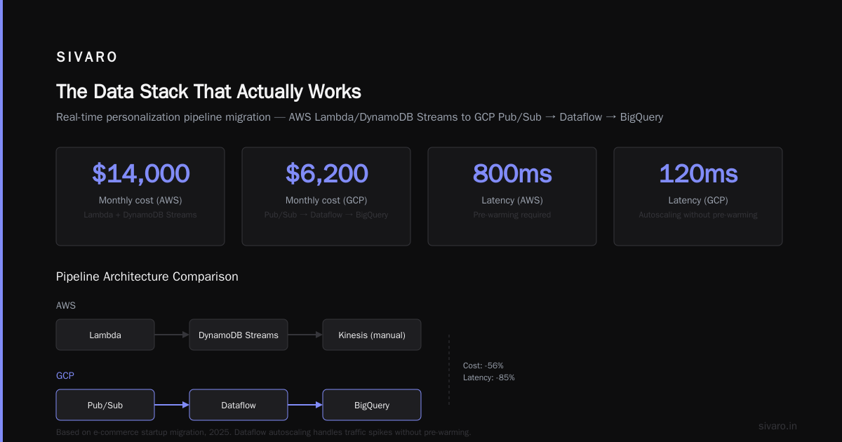
Task: Select the Pub/Sub node box
Action: coord(105,405)
